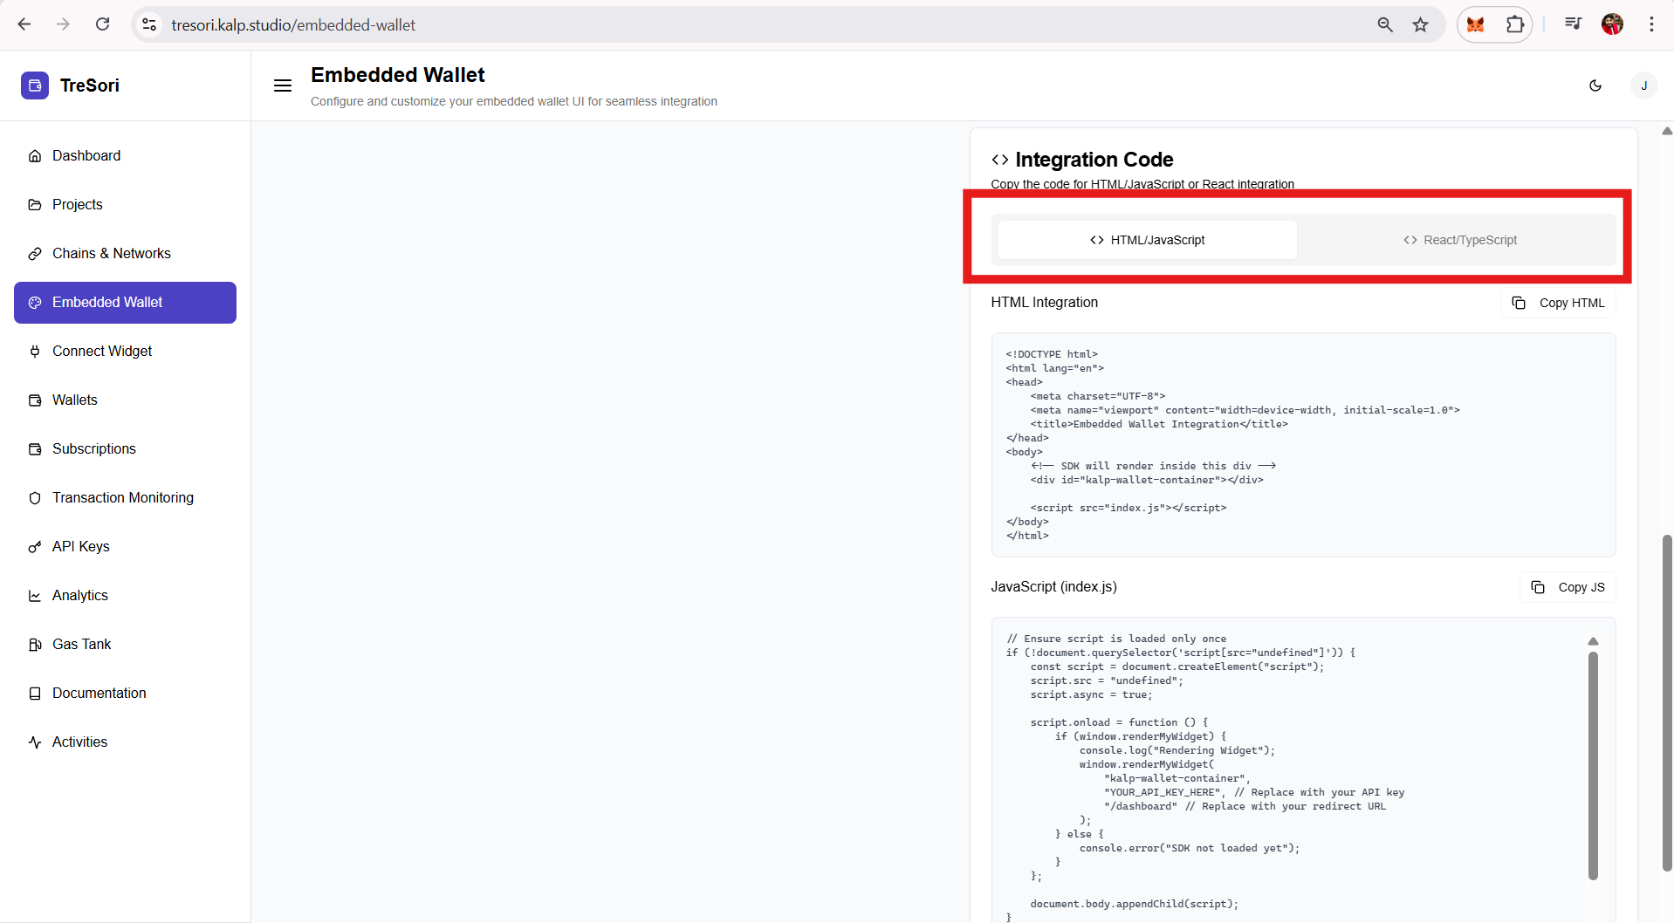Open the user avatar J menu
The width and height of the screenshot is (1674, 923).
coord(1643,85)
